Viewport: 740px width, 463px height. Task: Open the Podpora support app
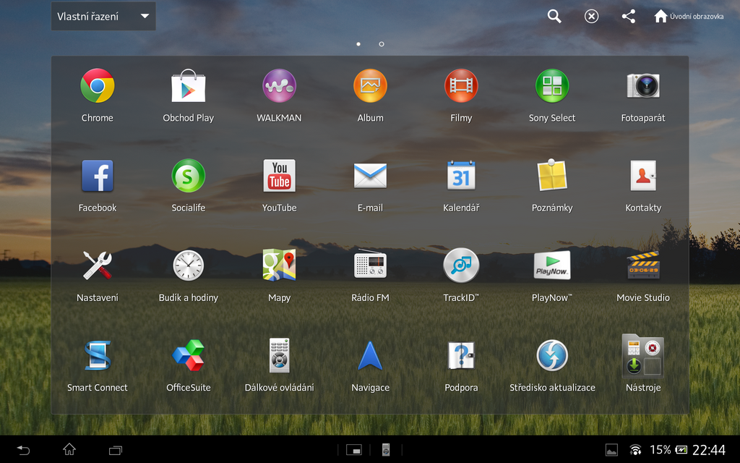click(x=461, y=355)
